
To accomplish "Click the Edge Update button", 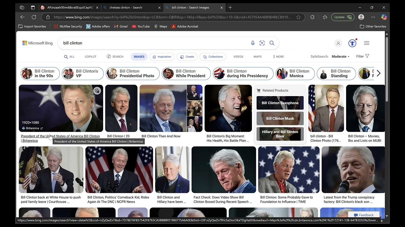I will pyautogui.click(x=343, y=17).
